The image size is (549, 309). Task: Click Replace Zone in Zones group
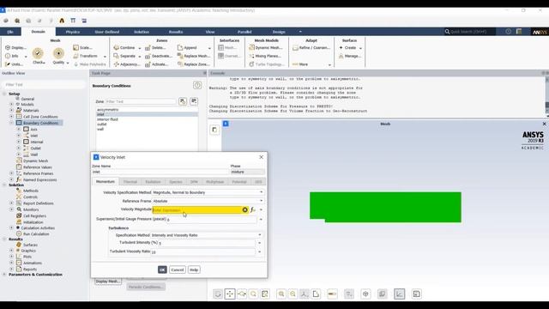[194, 64]
